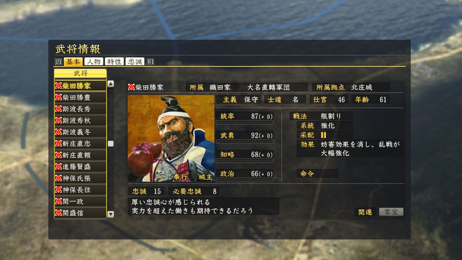Viewport: 462px width, 260px height.
Task: Click the clan crest beside 関盛信
Action: pos(58,213)
